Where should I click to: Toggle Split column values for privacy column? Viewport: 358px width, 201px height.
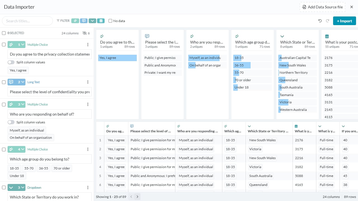(x=11, y=62)
